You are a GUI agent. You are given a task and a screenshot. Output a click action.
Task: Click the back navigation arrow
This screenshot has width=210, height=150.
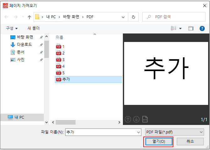click(x=6, y=17)
